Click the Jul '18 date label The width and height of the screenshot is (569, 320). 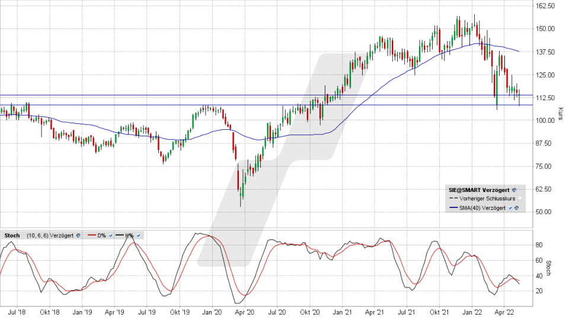(x=17, y=312)
